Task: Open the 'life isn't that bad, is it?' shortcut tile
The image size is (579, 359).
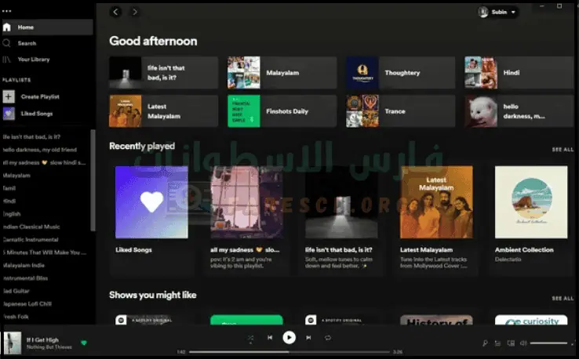Action: pyautogui.click(x=164, y=73)
